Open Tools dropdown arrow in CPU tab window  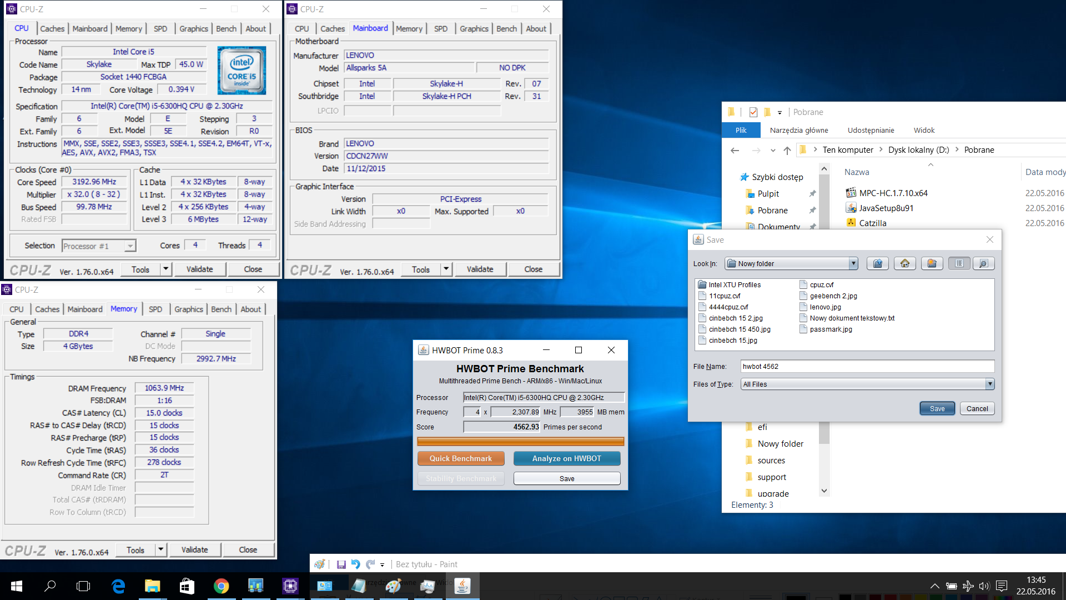(x=165, y=269)
